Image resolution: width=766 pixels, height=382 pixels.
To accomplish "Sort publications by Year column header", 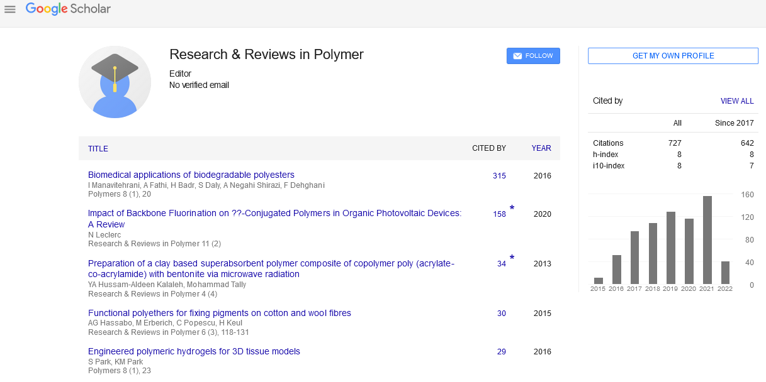I will [541, 149].
